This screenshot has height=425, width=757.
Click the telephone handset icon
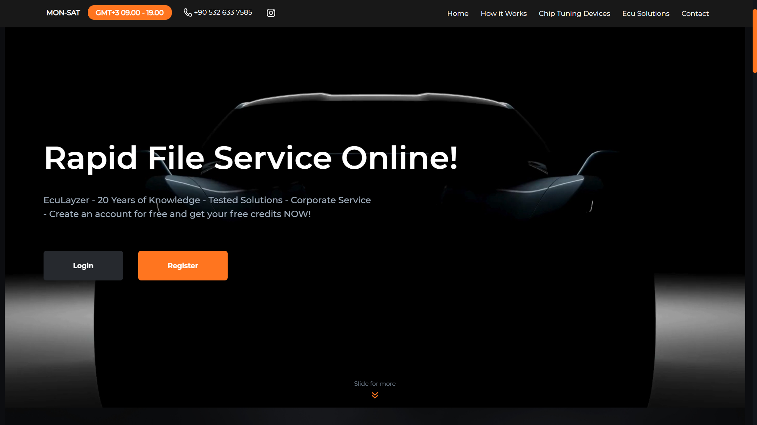tap(188, 13)
